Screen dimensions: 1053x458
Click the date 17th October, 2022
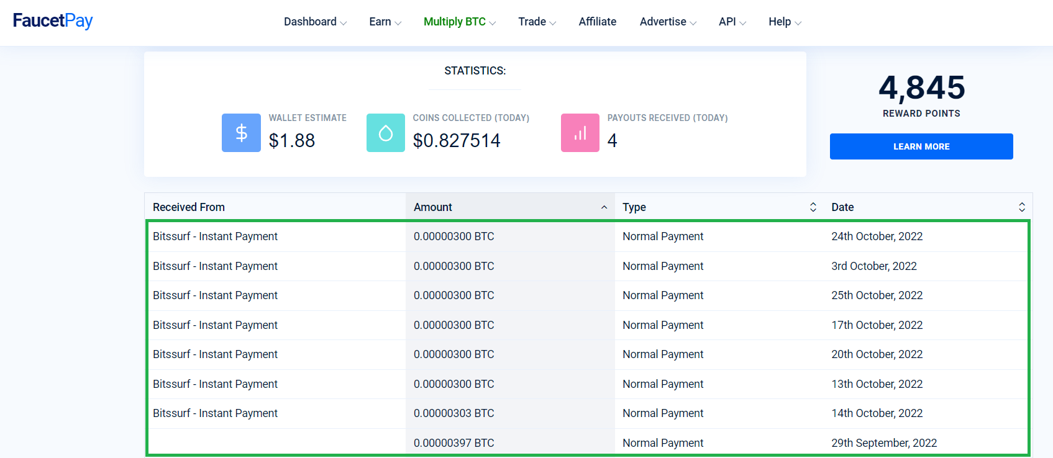click(877, 325)
